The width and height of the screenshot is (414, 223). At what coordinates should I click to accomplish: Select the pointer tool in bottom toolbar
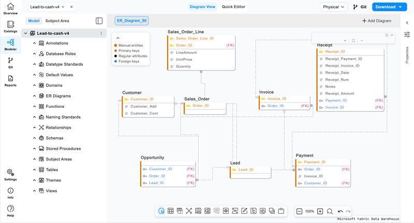(x=161, y=211)
